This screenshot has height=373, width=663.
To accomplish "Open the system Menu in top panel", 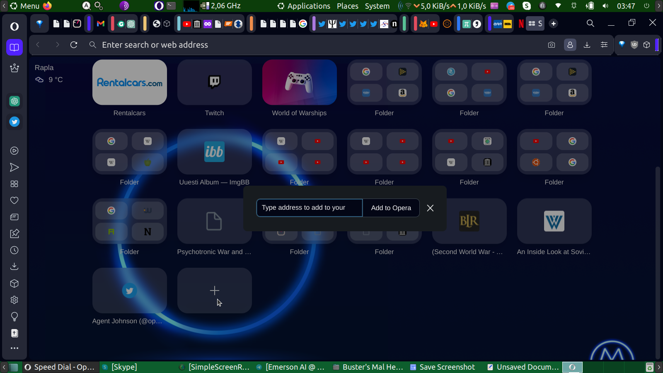I will pos(25,6).
